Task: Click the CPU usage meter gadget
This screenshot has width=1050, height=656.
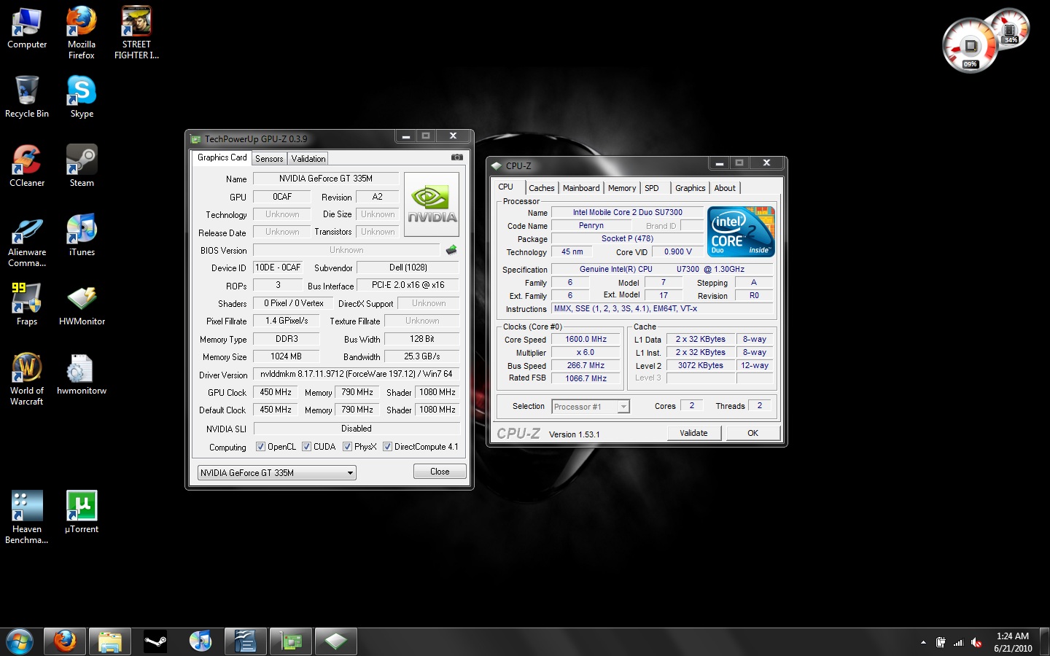Action: click(x=970, y=46)
